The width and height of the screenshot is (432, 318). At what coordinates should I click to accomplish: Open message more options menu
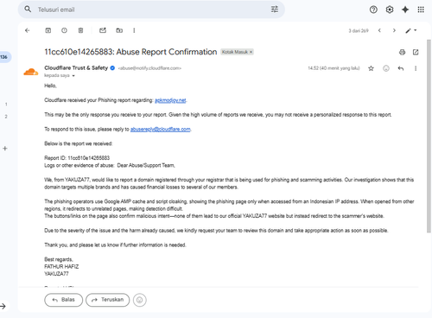pos(416,68)
